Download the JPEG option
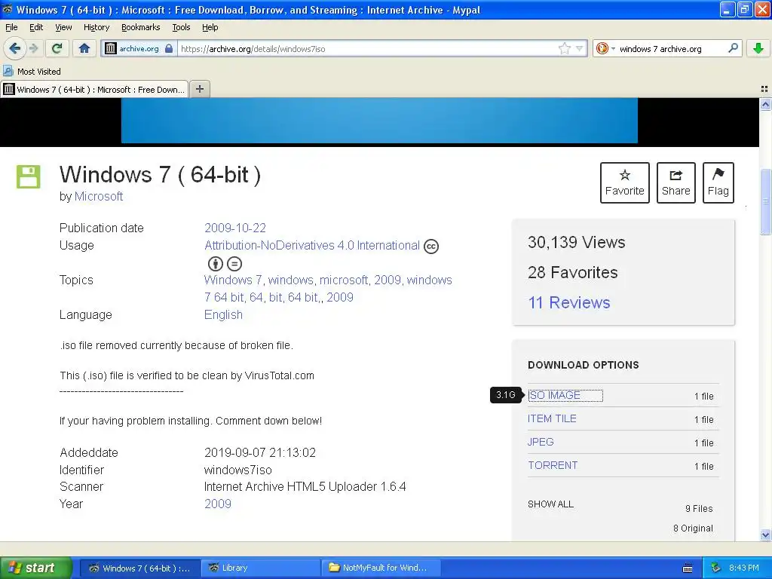This screenshot has width=772, height=579. (x=541, y=442)
